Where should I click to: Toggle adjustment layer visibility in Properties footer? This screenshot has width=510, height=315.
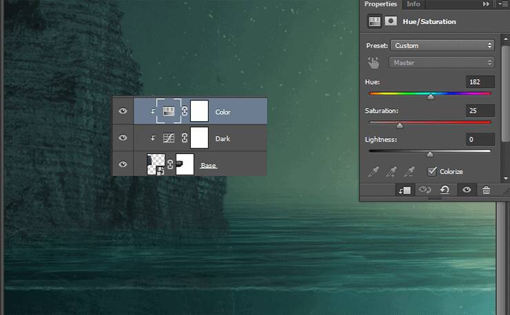click(467, 190)
